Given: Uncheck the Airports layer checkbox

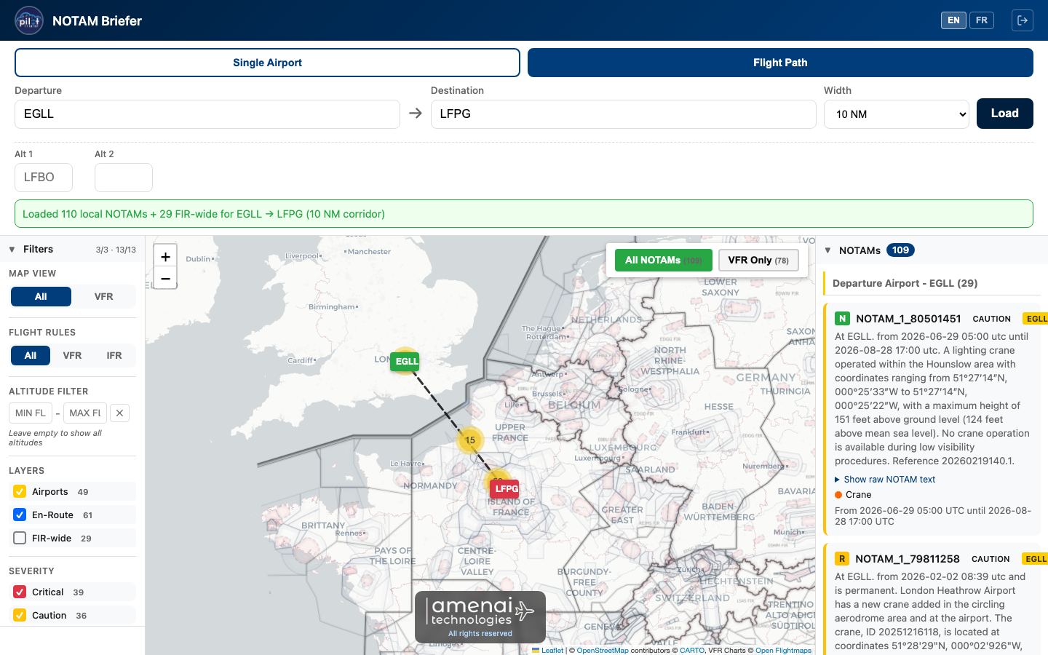Looking at the screenshot, I should coord(20,492).
